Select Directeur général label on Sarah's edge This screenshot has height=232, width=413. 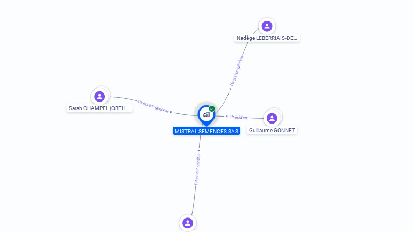click(153, 106)
